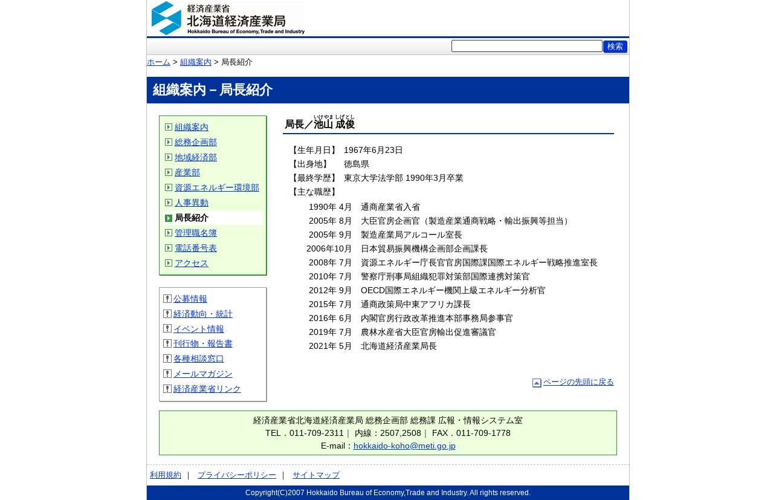Open 産業部 sidebar menu link
The height and width of the screenshot is (500, 776).
point(187,172)
